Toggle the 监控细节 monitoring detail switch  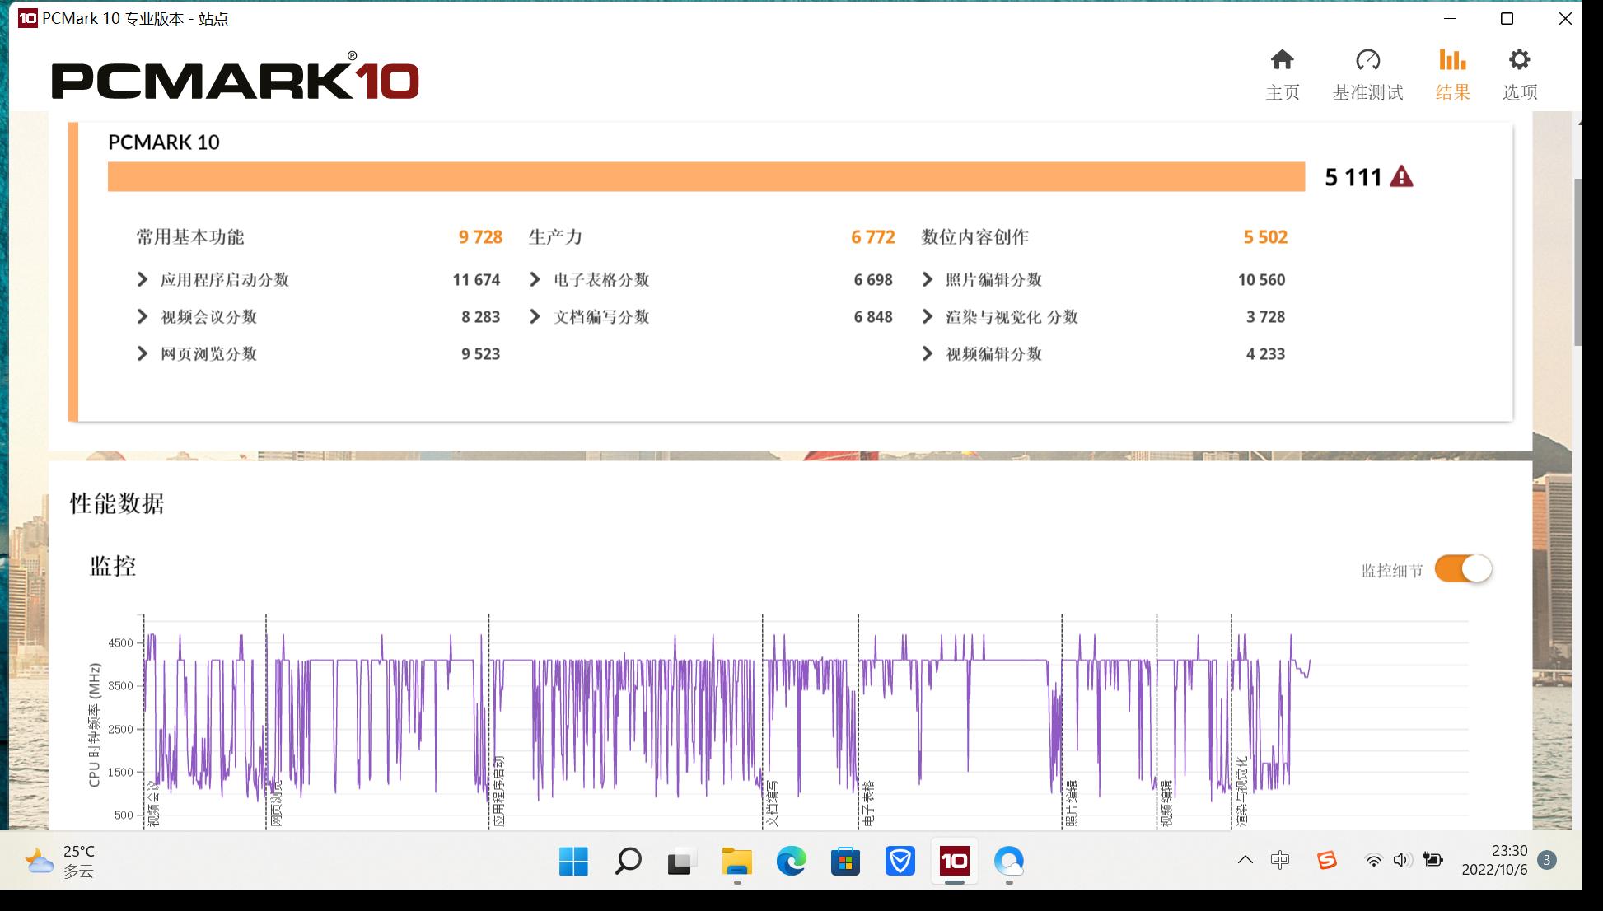(1462, 568)
